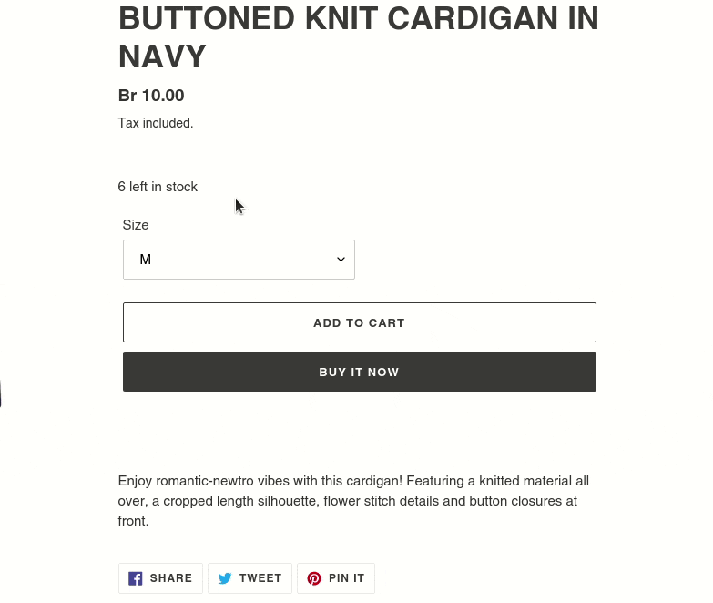
Task: Click the 6 left in stock text
Action: [158, 187]
